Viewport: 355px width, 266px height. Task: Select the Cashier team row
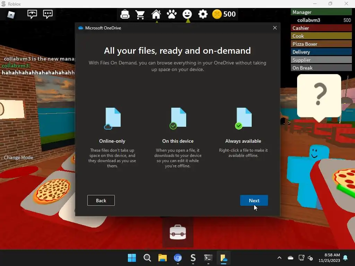(x=321, y=28)
